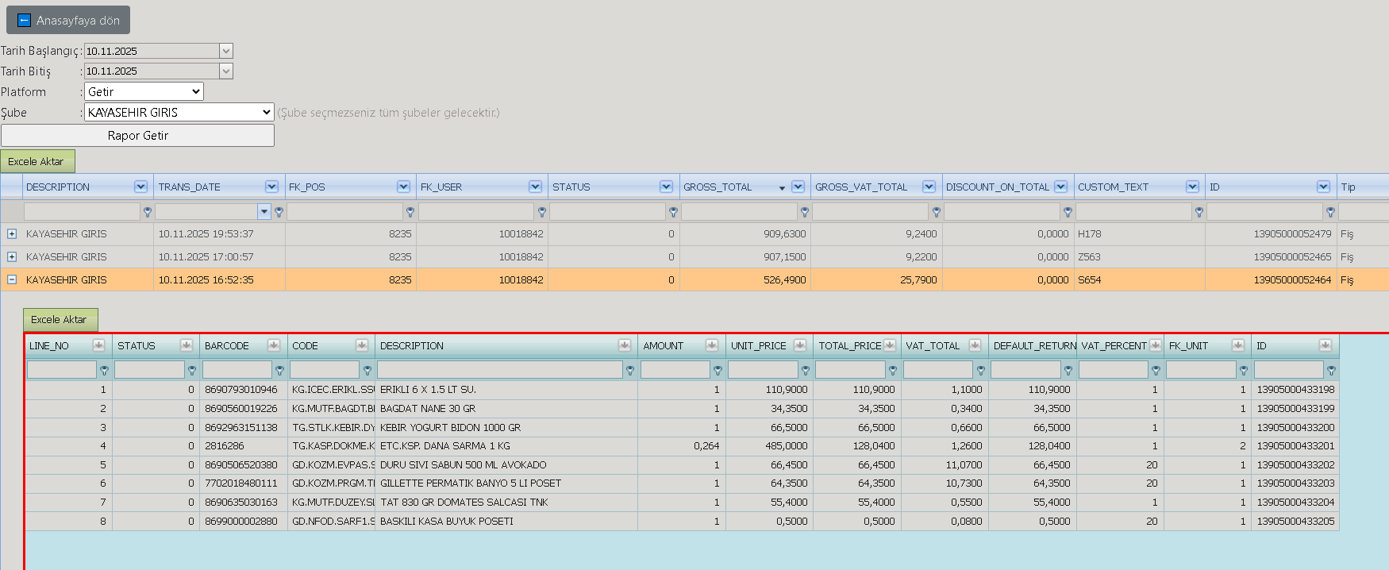Expand the 19:53:37 KAYASEHIR GIRIS row
Viewport: 1389px width, 570px height.
pyautogui.click(x=12, y=234)
